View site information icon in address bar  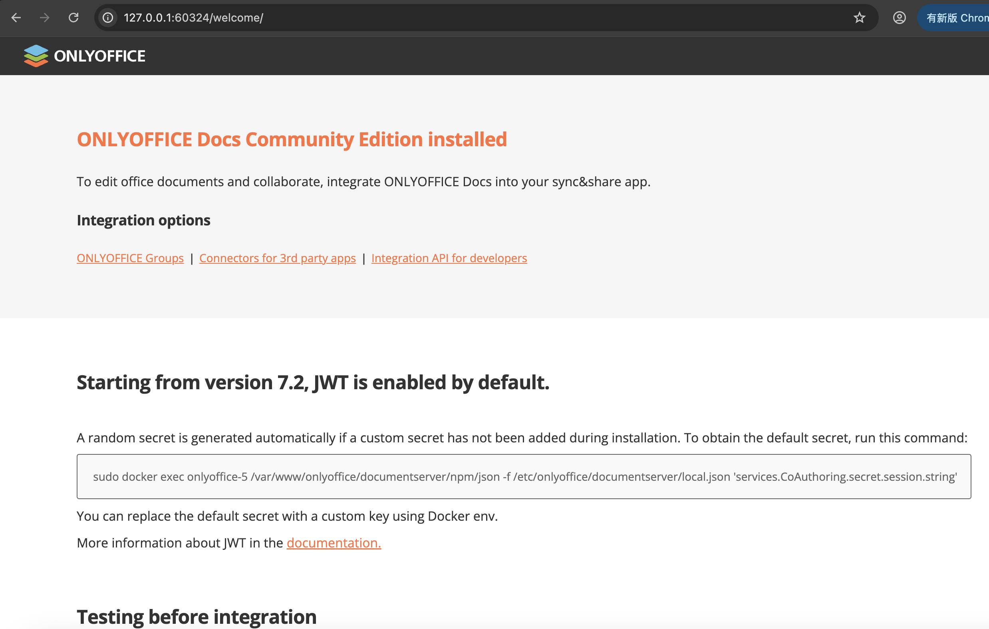pyautogui.click(x=107, y=18)
